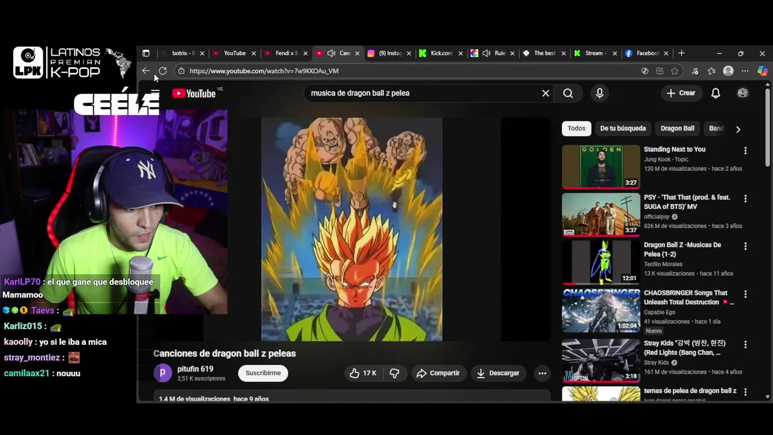Mute audio on the Rule tab

486,53
